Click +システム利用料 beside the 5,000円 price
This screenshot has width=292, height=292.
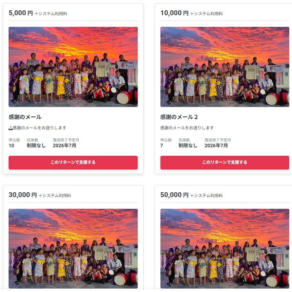(x=51, y=14)
